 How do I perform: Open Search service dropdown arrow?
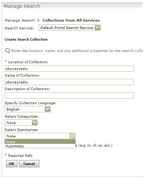(98, 28)
